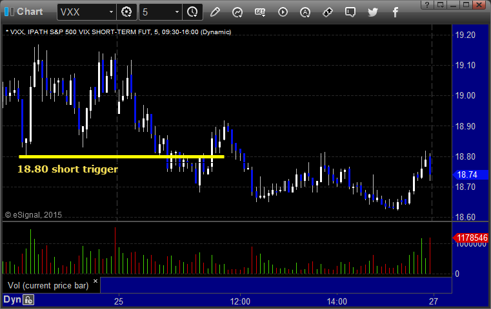Viewport: 491px width, 309px height.
Task: Open the alerts 'A' circle icon
Action: click(305, 12)
